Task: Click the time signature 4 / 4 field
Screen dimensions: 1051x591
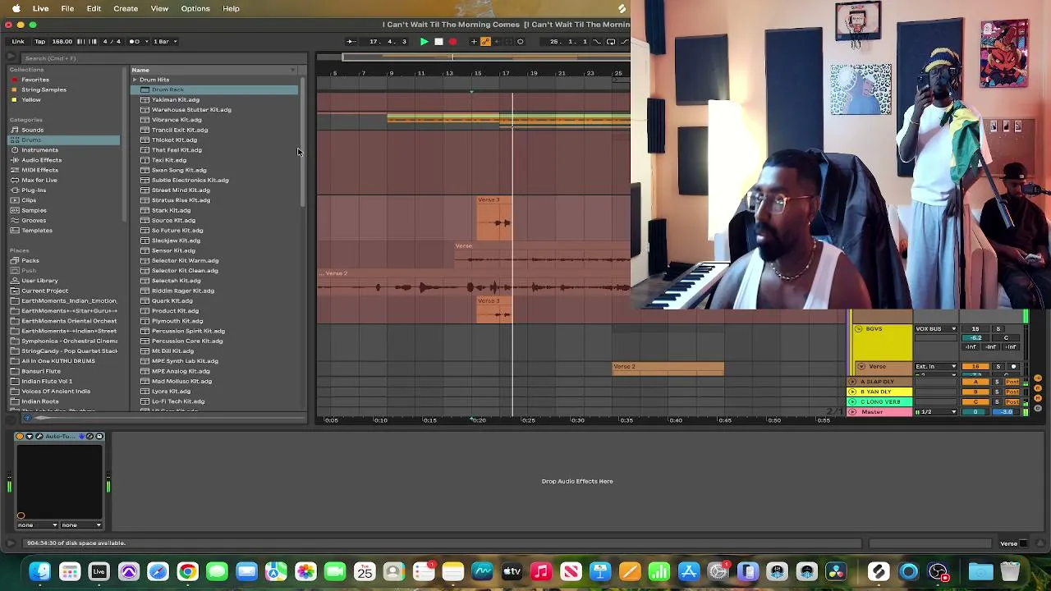Action: coord(111,41)
